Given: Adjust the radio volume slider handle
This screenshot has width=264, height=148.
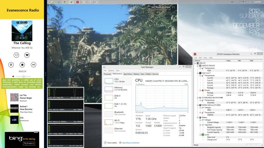Looking at the screenshot, I should coord(23,76).
